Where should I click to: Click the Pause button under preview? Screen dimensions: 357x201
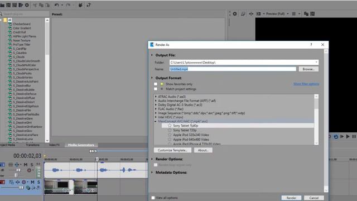coord(354,136)
